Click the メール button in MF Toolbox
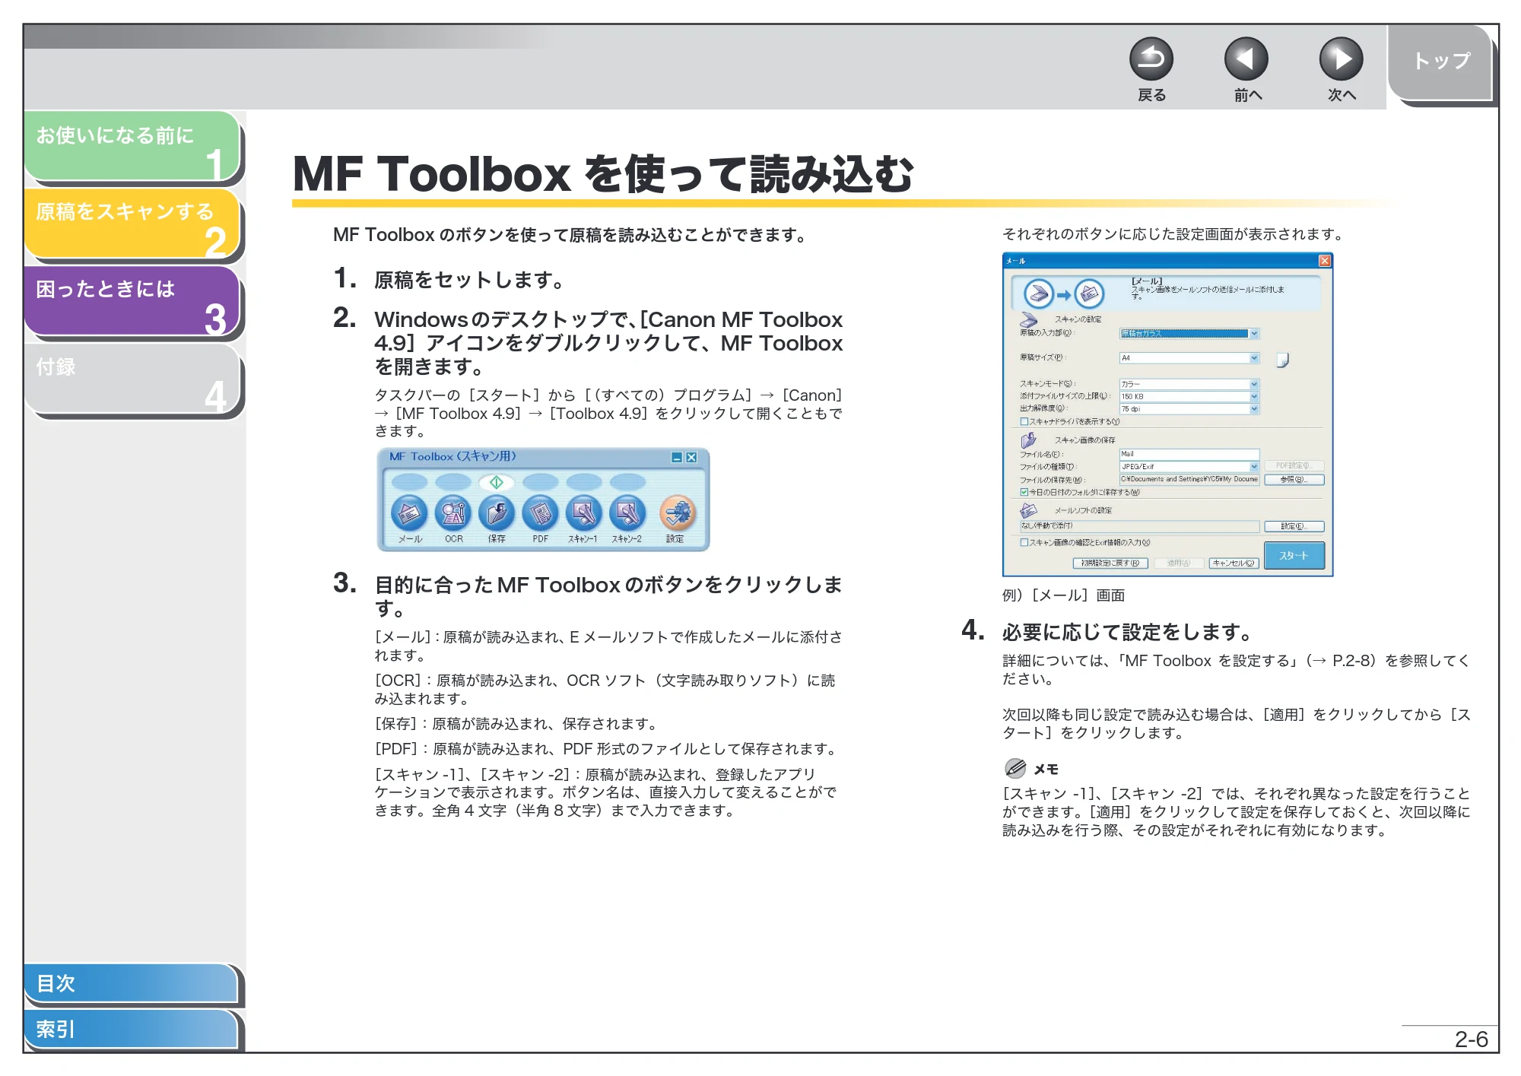The image size is (1521, 1076). coord(409,514)
